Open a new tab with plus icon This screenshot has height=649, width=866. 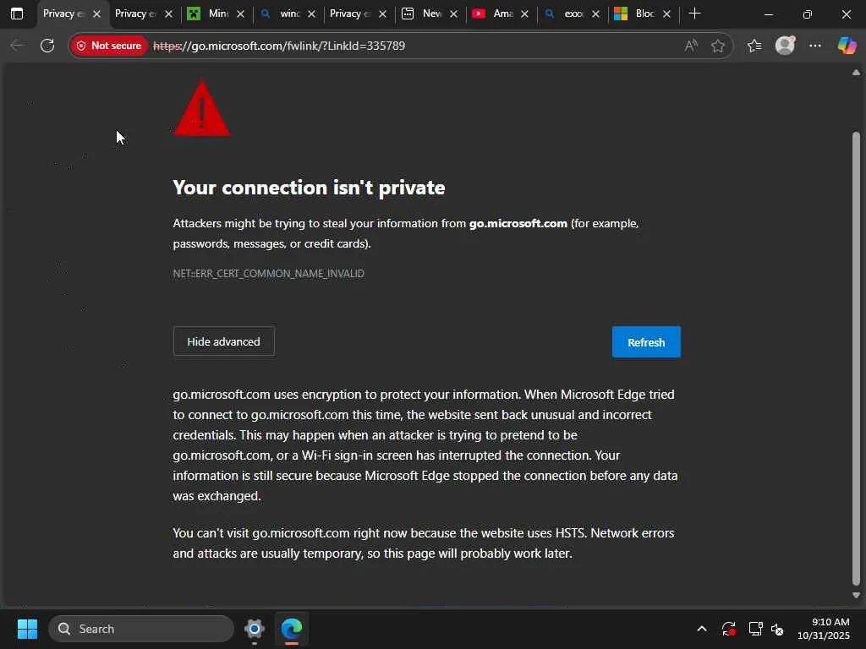click(x=695, y=14)
